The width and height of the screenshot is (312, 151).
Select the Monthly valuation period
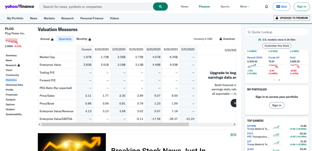83,39
